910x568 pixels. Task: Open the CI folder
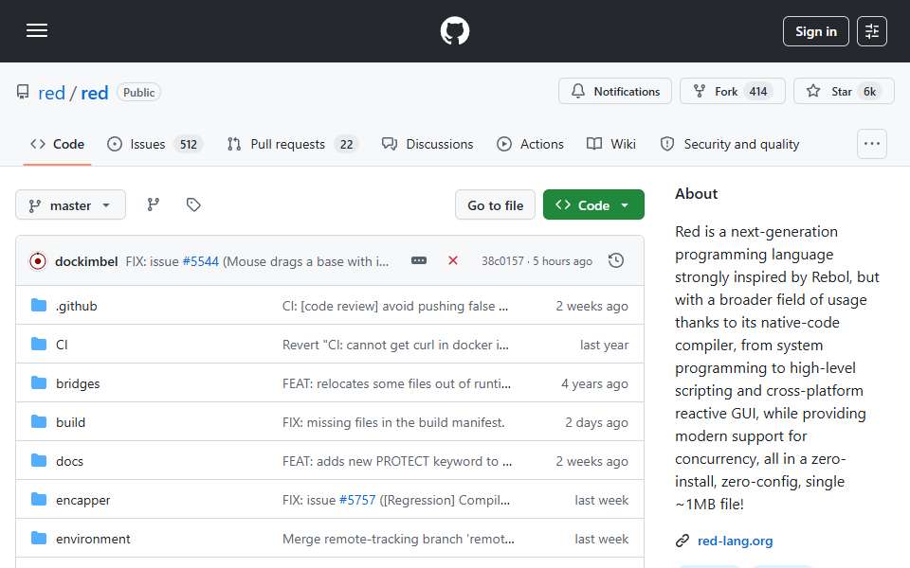coord(62,345)
